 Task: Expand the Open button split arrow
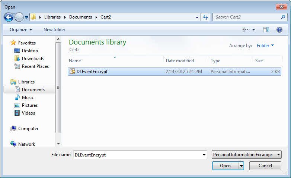click(x=241, y=166)
